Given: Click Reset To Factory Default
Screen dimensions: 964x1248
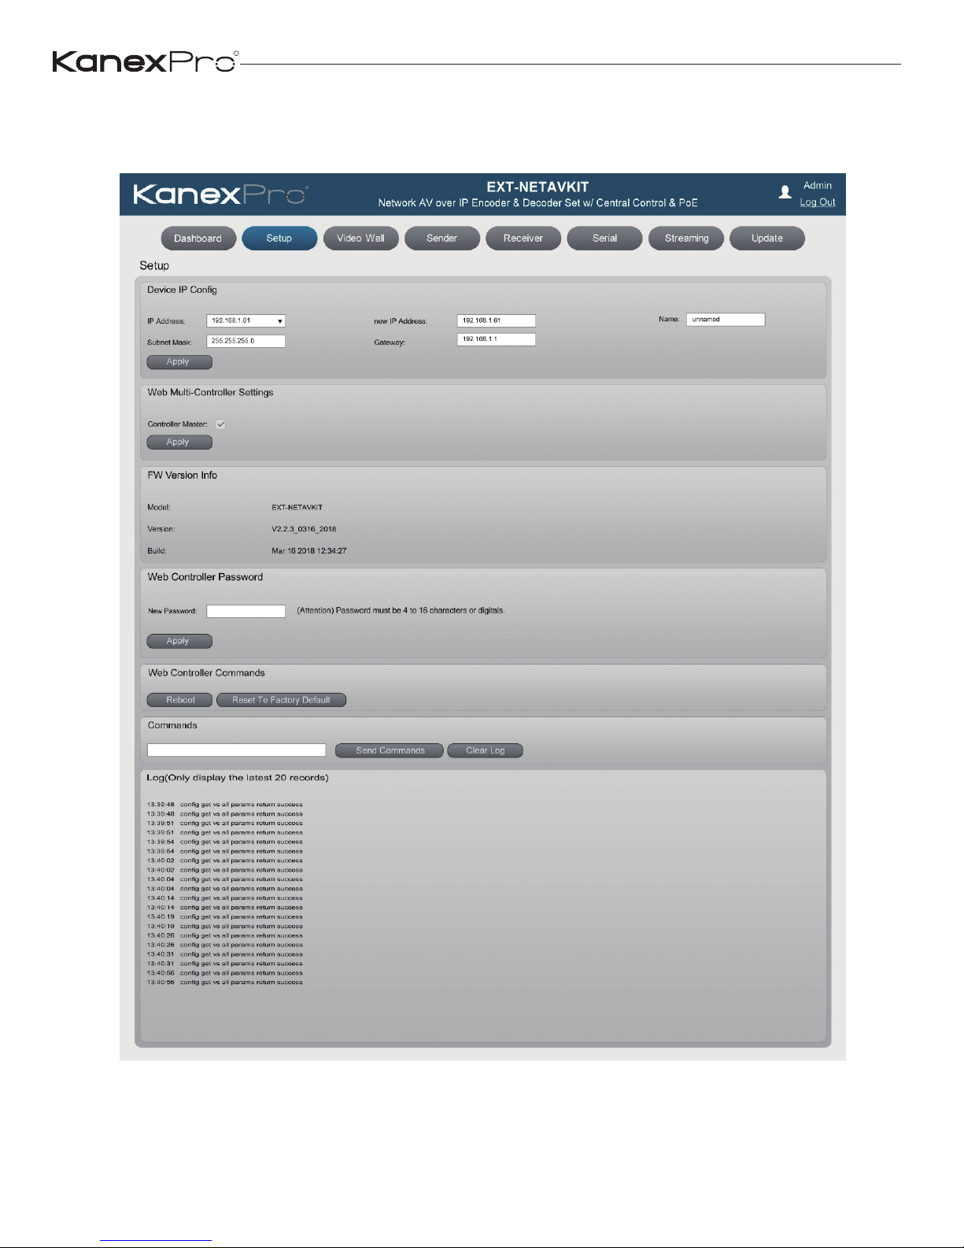Looking at the screenshot, I should click(282, 700).
